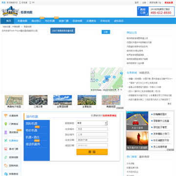Switch to the 热门商家 tab
The height and width of the screenshot is (176, 176).
click(132, 157)
